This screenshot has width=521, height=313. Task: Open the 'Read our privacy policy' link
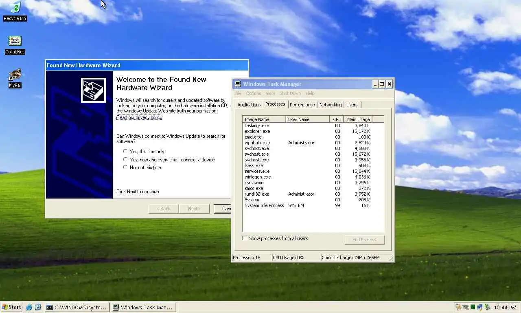pos(139,117)
